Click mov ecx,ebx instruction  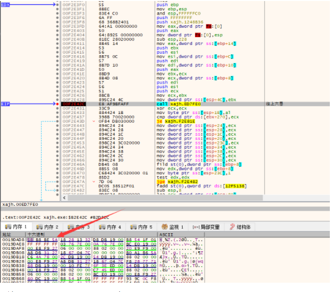(x=172, y=95)
